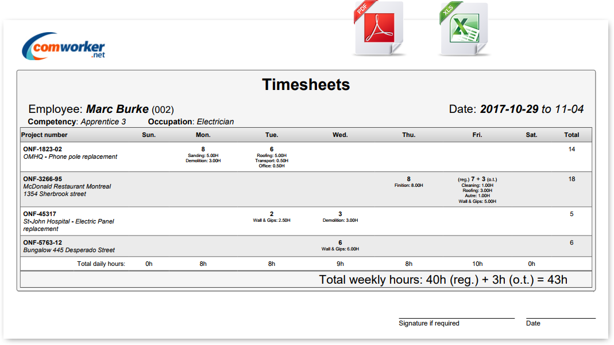Click the Competency value Apprentice 3
614x345 pixels.
tap(103, 122)
